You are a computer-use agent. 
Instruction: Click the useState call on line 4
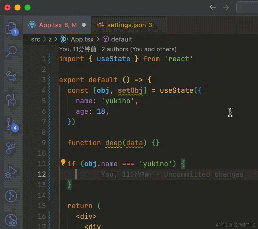click(176, 90)
